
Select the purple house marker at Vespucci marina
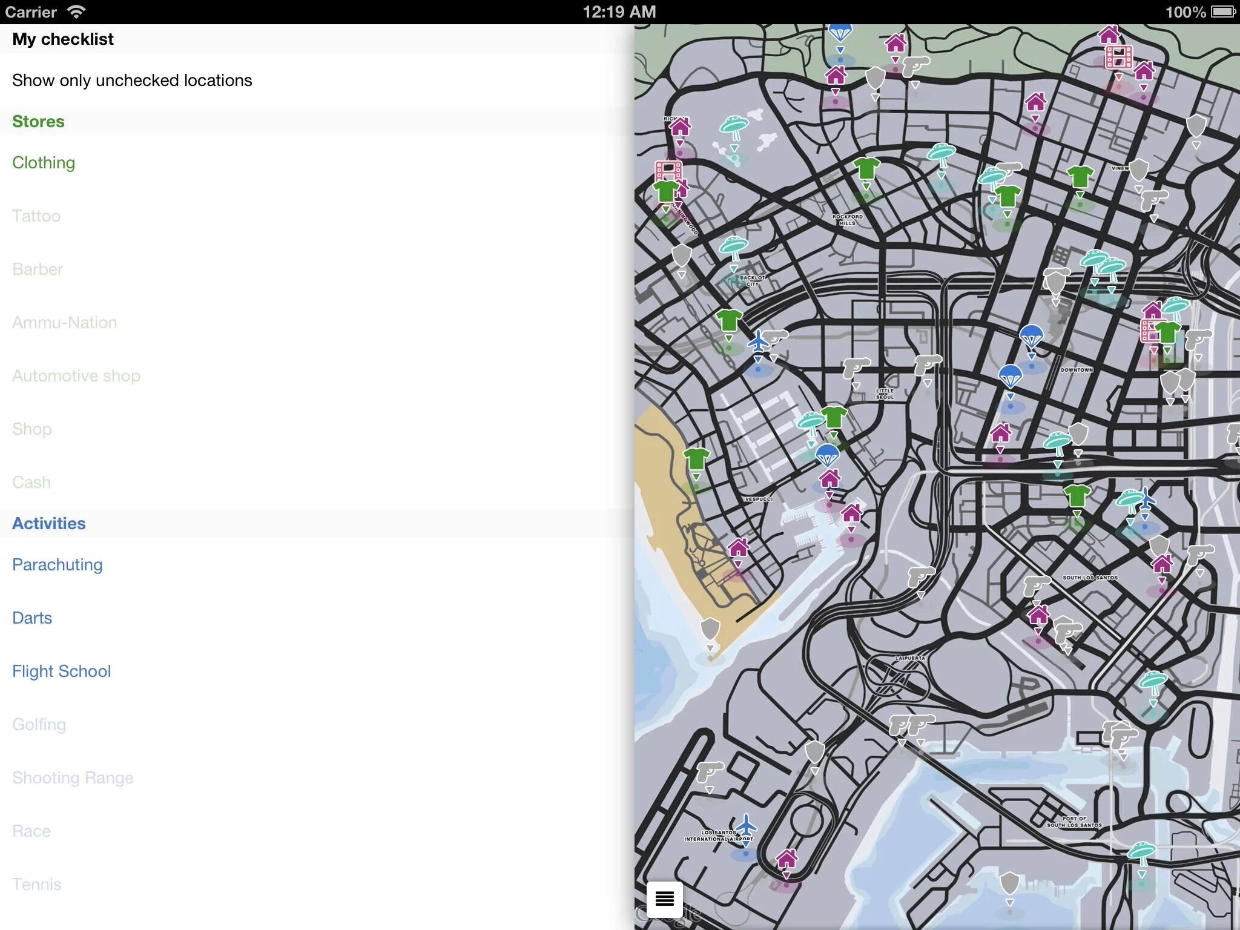852,513
